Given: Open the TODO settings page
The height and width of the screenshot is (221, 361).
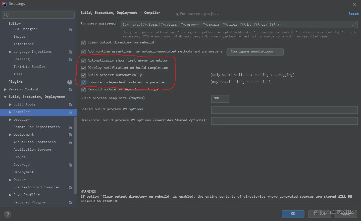Looking at the screenshot, I should tap(18, 74).
